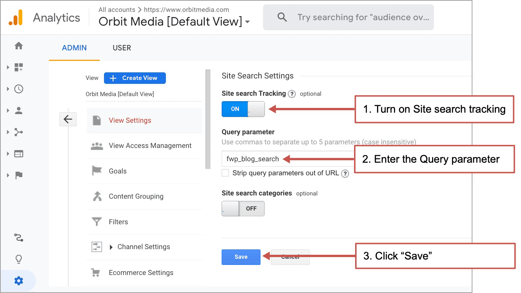This screenshot has height=293, width=521.
Task: Click the Analytics search box
Action: pyautogui.click(x=348, y=17)
